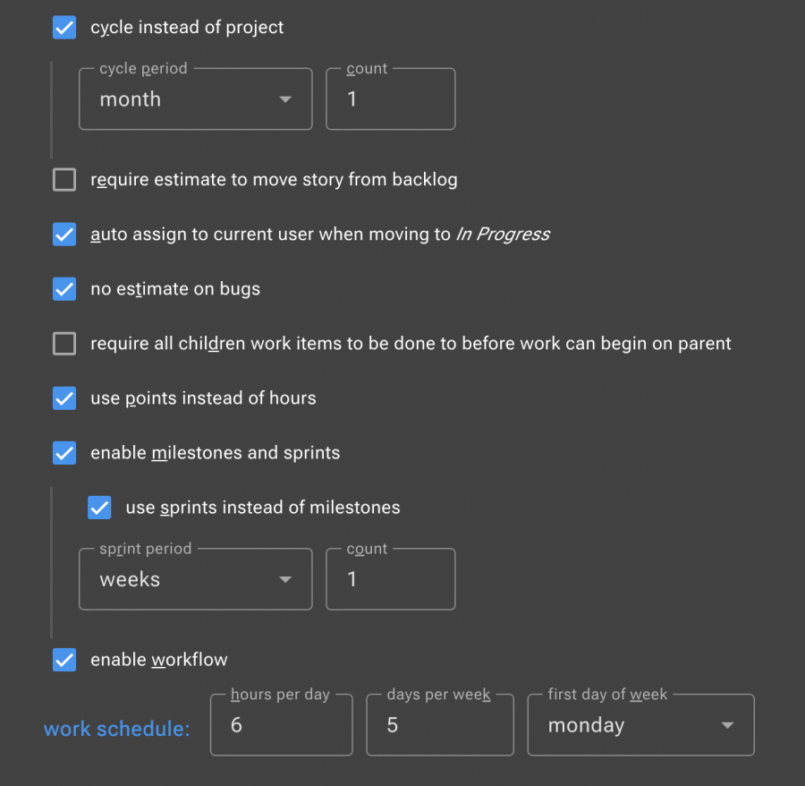
Task: Toggle use sprints instead of milestones
Action: click(x=99, y=508)
